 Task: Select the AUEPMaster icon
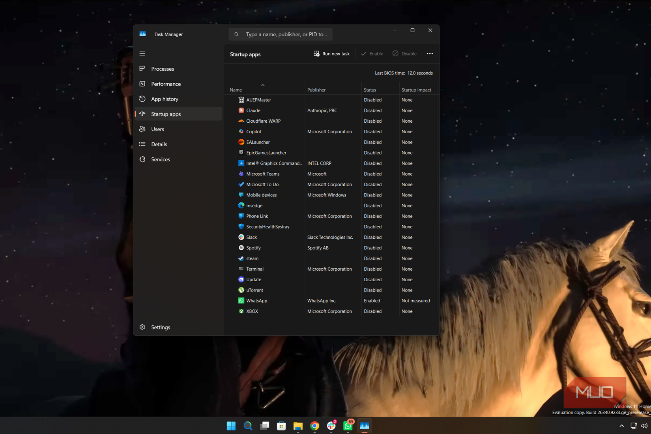[x=241, y=100]
